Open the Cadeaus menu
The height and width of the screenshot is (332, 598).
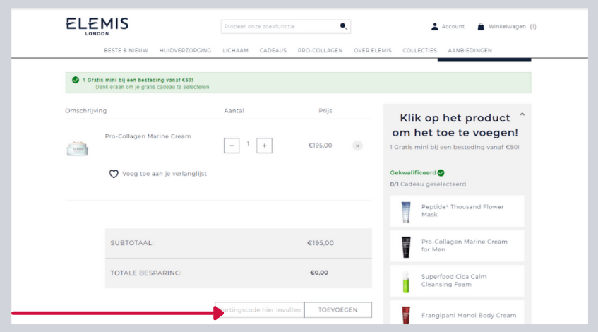pyautogui.click(x=273, y=50)
